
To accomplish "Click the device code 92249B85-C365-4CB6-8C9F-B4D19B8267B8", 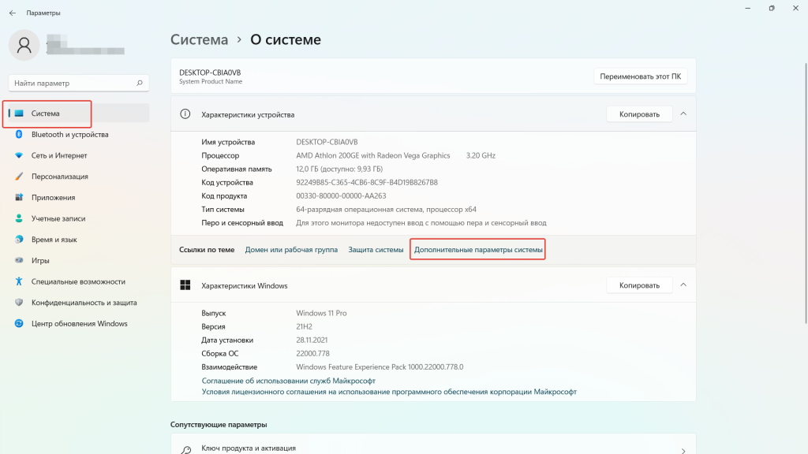I will [x=367, y=182].
